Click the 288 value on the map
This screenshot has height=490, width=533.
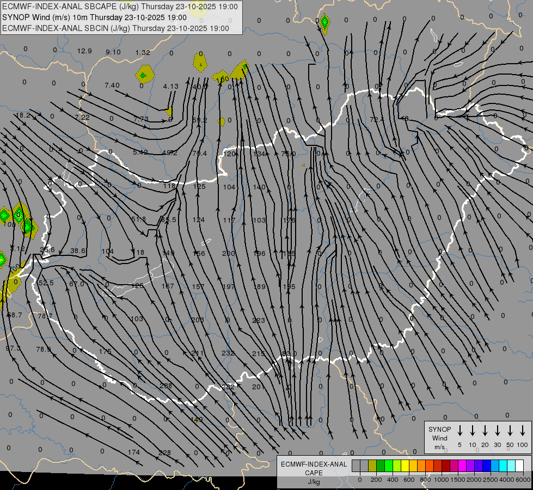(x=166, y=385)
